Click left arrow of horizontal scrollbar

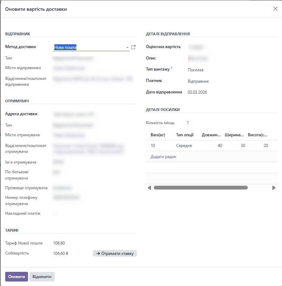pyautogui.click(x=149, y=188)
